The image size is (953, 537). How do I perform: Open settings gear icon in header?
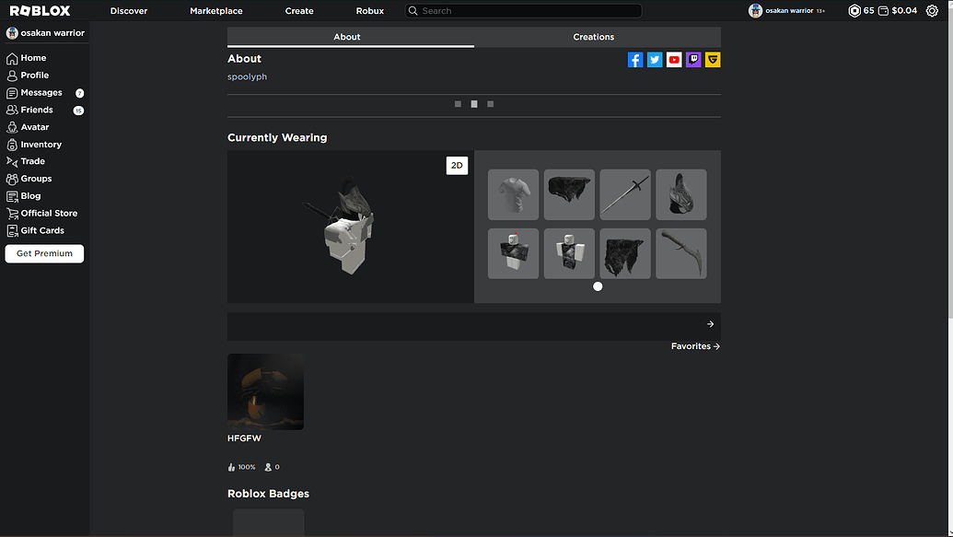932,11
